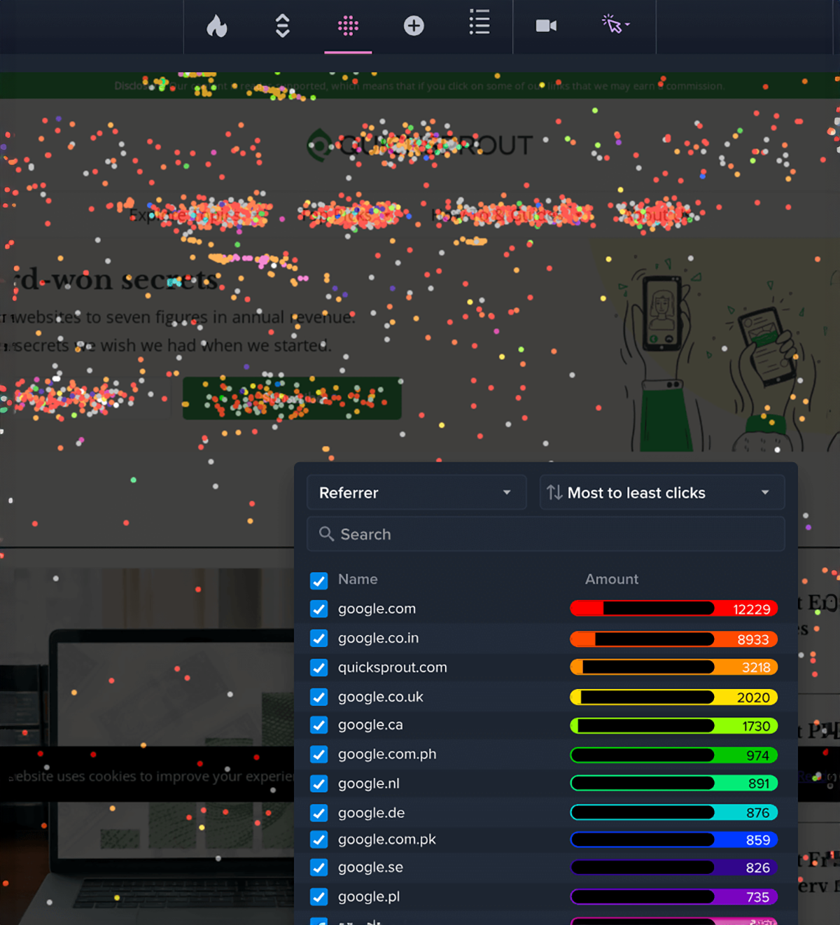
Task: Switch to the scroll map view
Action: pos(282,27)
